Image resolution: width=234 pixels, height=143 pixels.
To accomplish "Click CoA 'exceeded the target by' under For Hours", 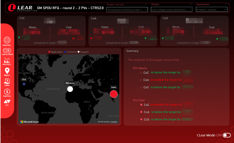I will click(166, 80).
